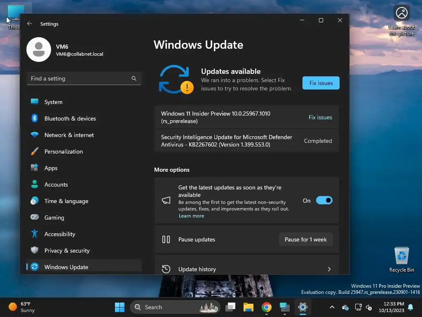Open the Recycle Bin desktop icon

401,260
